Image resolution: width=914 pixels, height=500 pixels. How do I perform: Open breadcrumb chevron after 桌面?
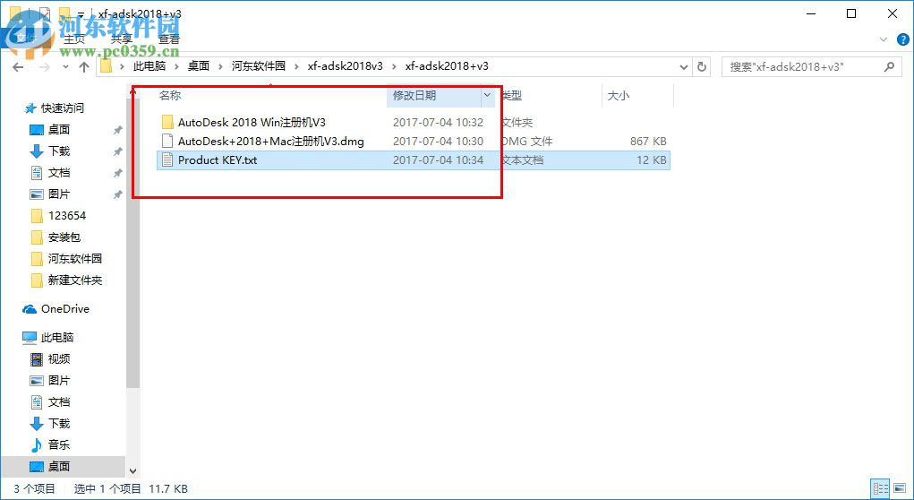220,66
